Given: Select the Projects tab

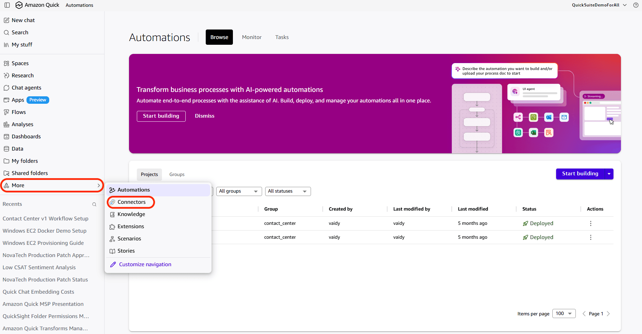Looking at the screenshot, I should pos(149,174).
